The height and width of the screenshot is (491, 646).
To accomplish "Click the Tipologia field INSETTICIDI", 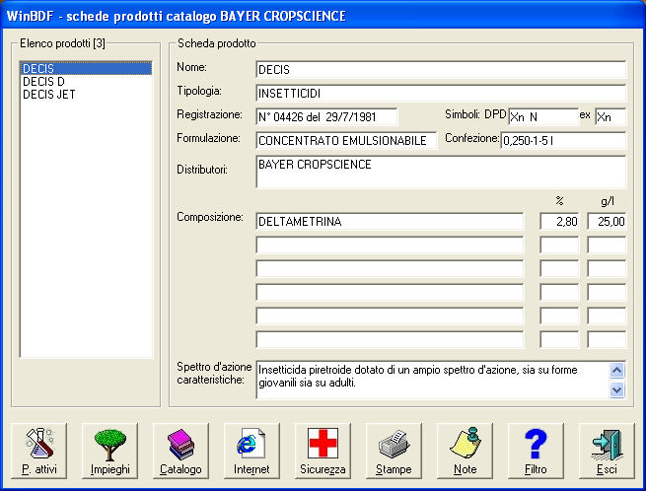I will pos(441,94).
